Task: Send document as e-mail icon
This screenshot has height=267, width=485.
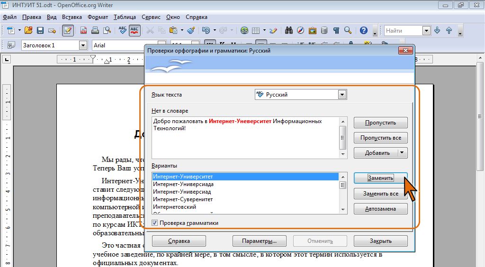Action: [x=52, y=30]
